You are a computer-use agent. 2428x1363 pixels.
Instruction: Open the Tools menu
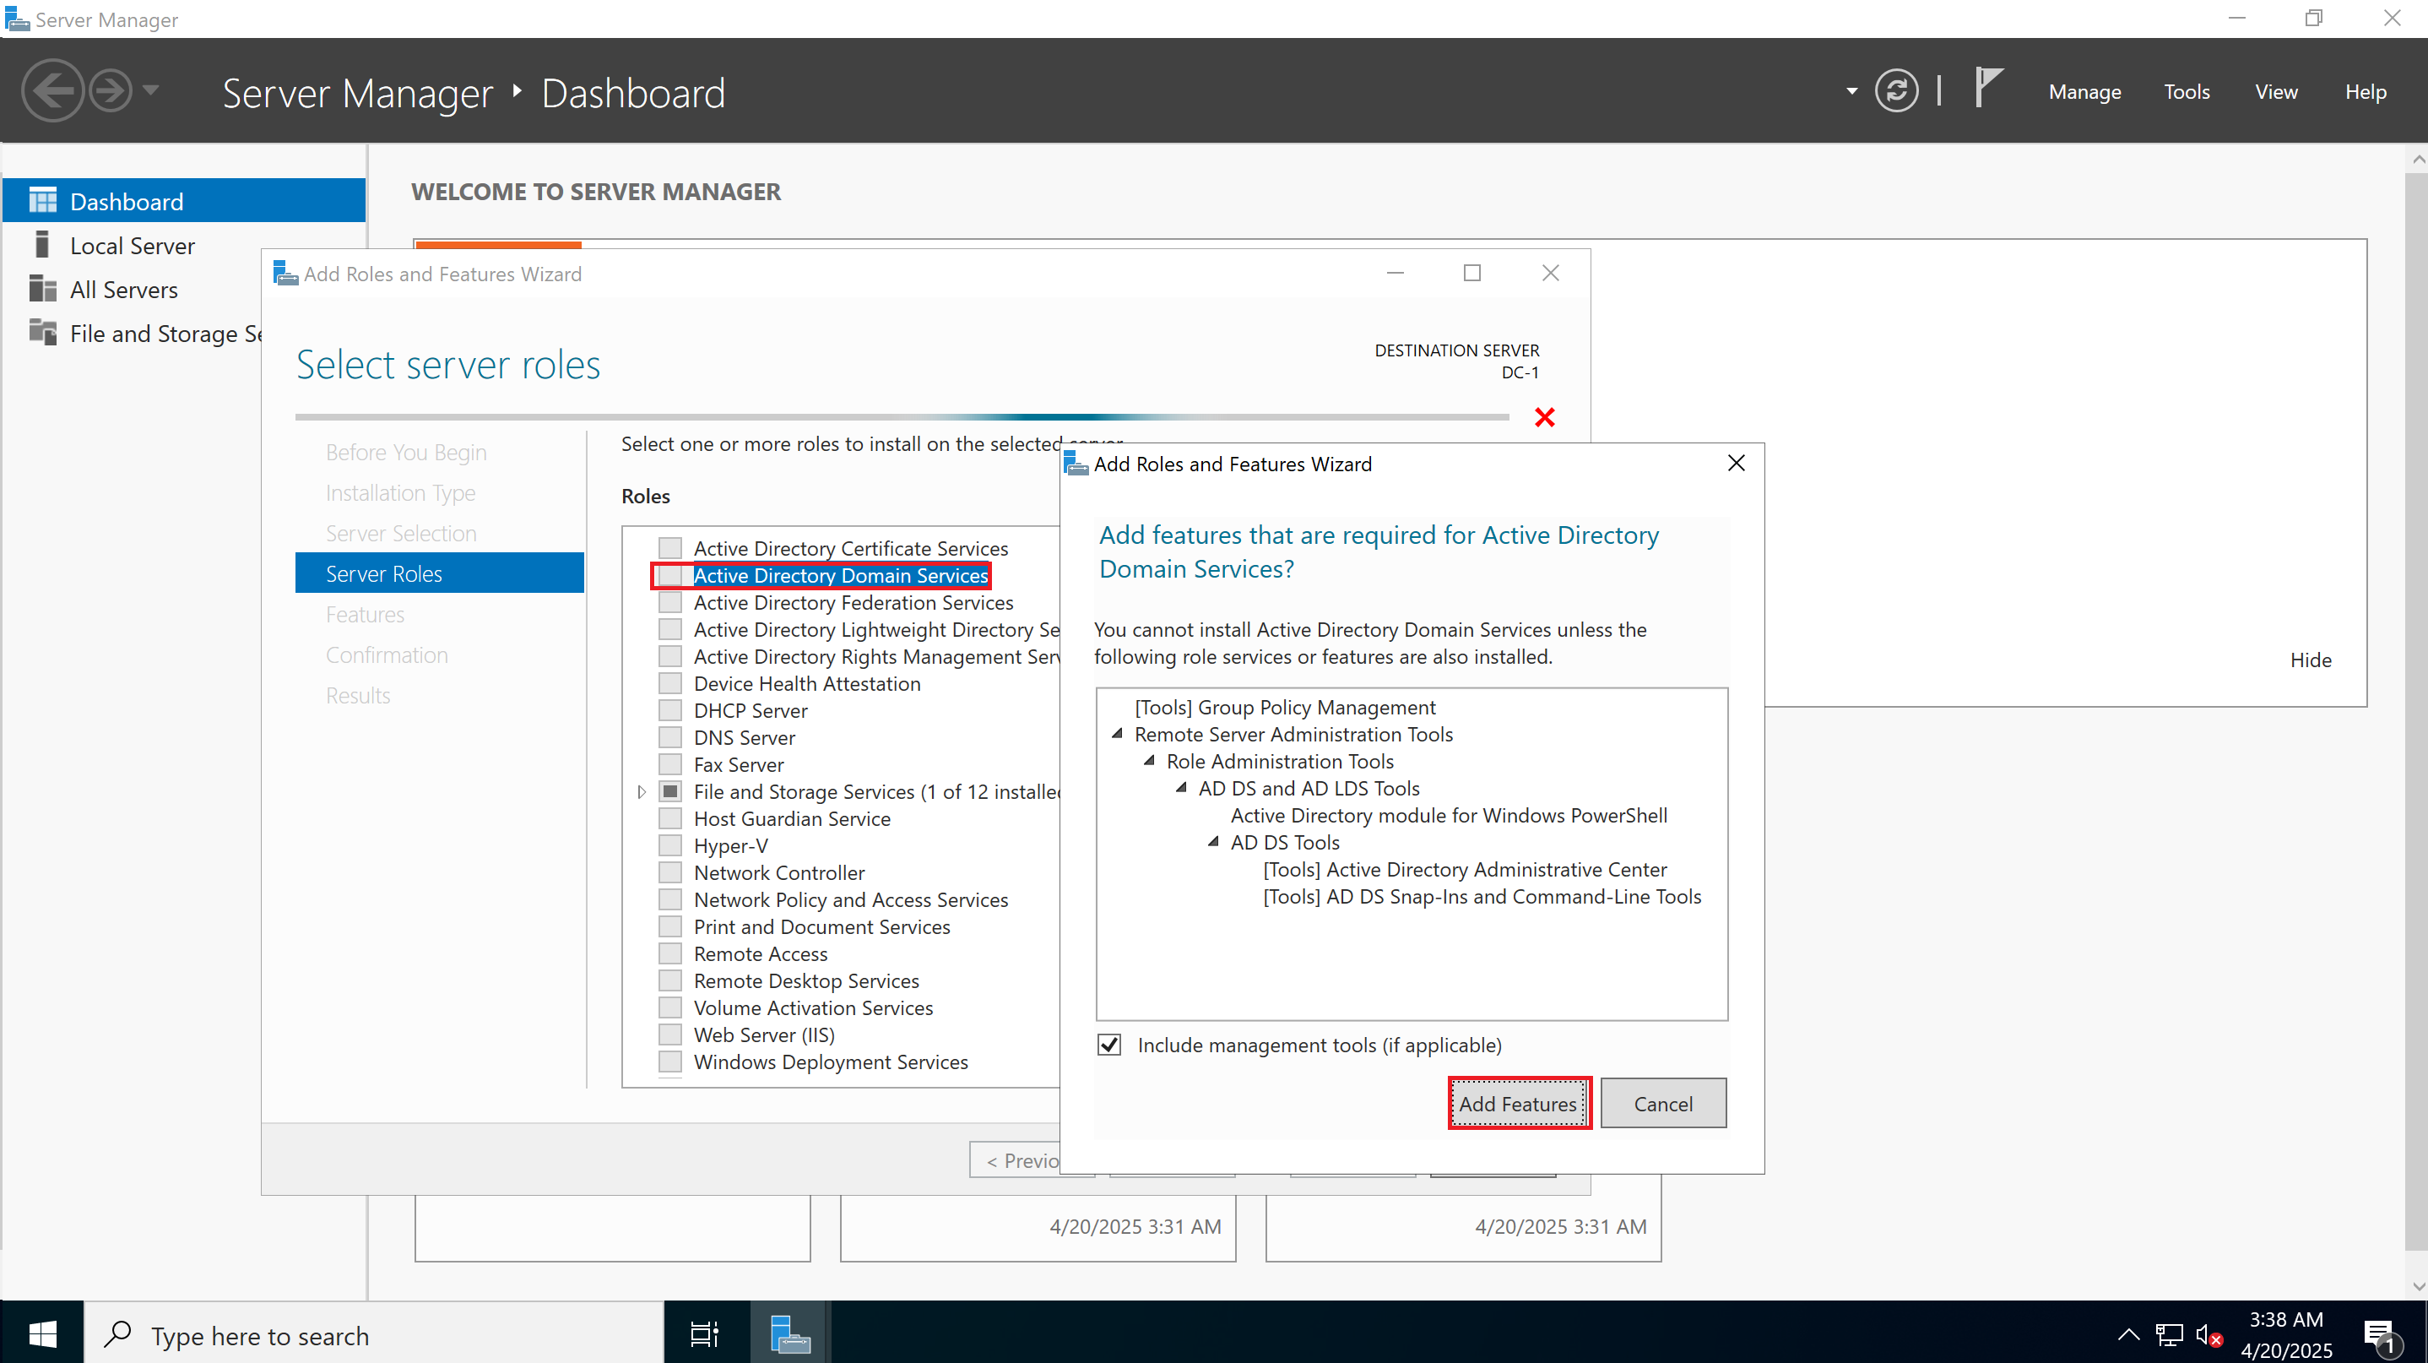pyautogui.click(x=2186, y=92)
